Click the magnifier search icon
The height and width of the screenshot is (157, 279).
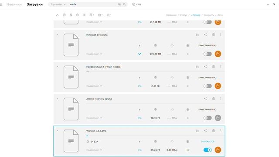(124, 4)
